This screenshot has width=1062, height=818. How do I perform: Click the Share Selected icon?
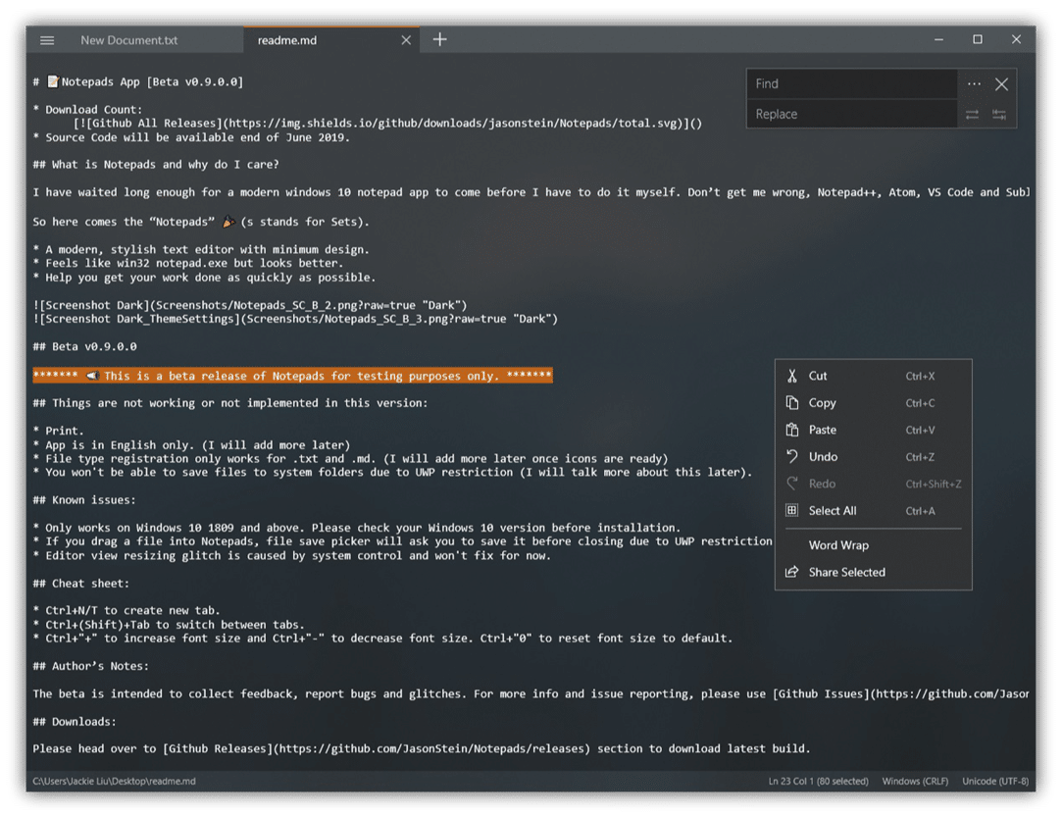(x=792, y=572)
